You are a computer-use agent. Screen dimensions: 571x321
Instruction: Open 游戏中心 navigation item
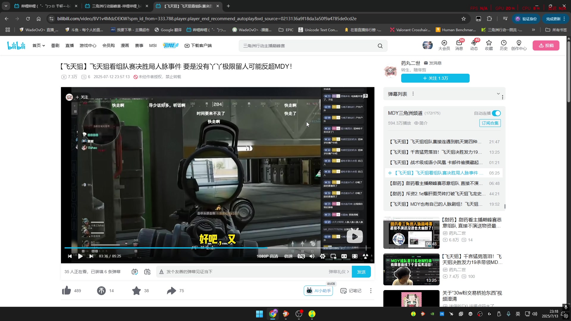(88, 45)
